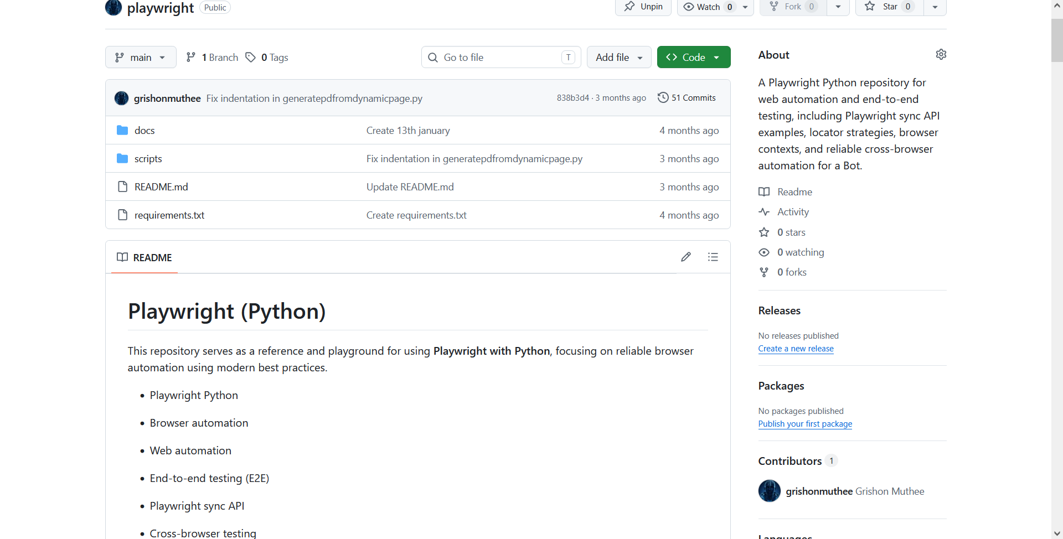
Task: Click the Watch button
Action: (708, 7)
